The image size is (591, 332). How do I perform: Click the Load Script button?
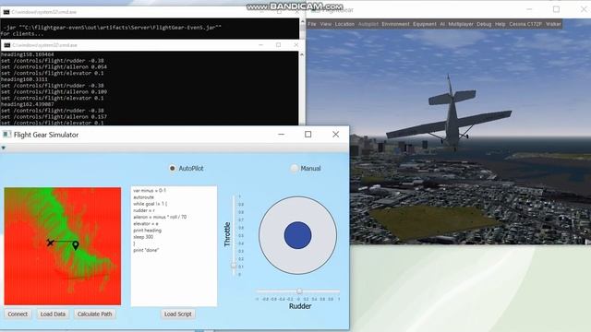point(177,314)
